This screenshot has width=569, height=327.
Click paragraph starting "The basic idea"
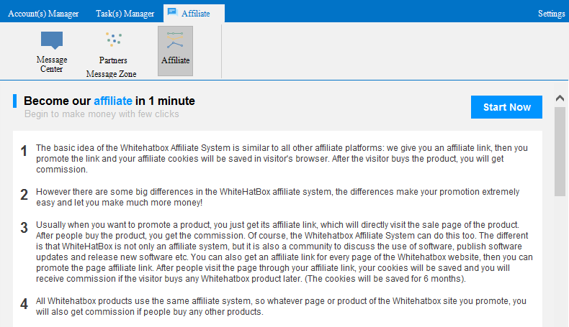pyautogui.click(x=281, y=159)
